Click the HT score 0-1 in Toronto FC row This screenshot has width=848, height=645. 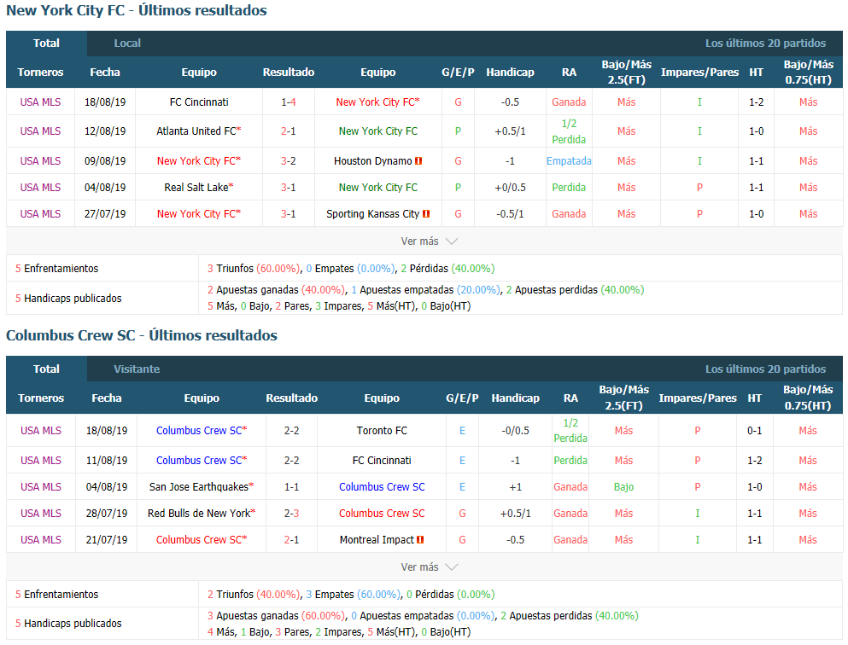click(x=754, y=431)
